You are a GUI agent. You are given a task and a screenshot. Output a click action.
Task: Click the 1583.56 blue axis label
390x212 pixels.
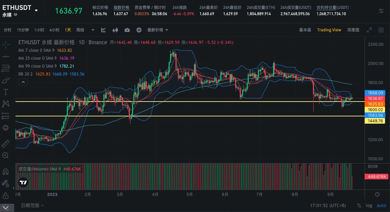point(375,115)
